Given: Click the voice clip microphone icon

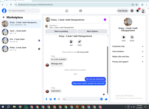Looking at the screenshot, I should point(46,99).
